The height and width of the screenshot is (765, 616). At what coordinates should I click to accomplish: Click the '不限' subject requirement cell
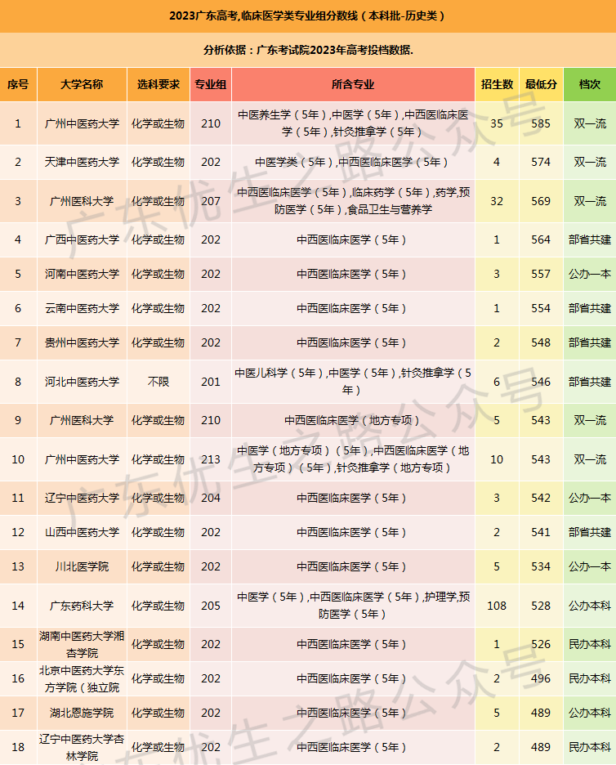(x=158, y=382)
